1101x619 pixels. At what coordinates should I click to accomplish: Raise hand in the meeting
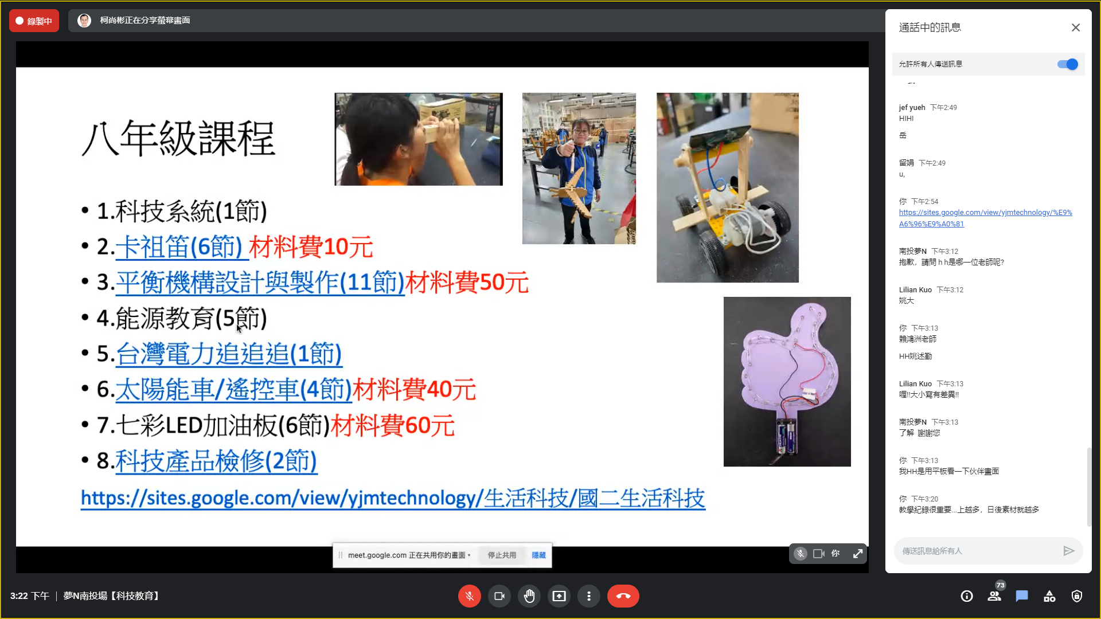click(x=529, y=596)
